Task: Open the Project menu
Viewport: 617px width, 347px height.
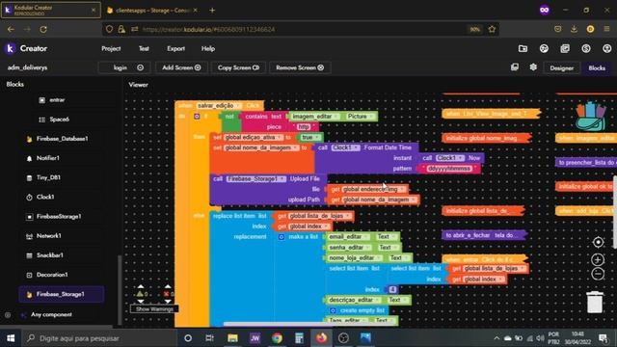Action: [x=111, y=49]
